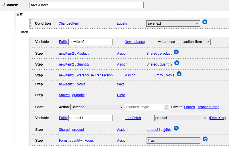Click Shared link in Shared.product step
The image size is (229, 146).
64,130
